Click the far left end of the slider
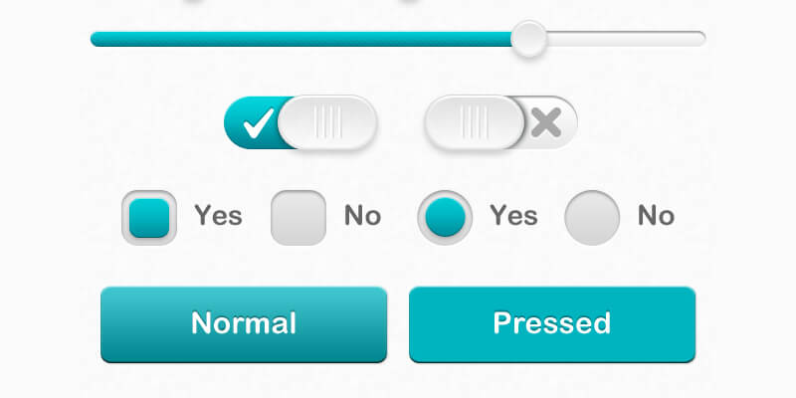This screenshot has width=796, height=398. 96,39
